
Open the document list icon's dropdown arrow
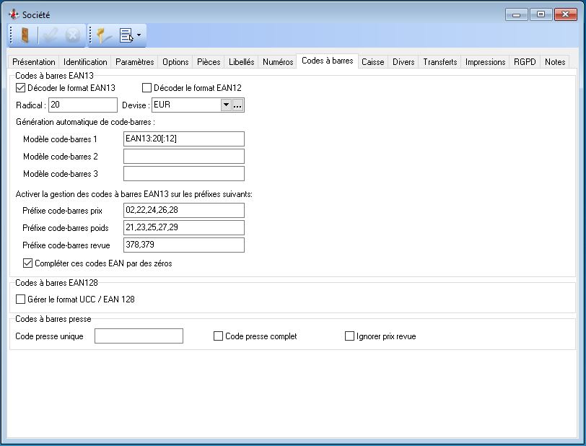pos(139,35)
